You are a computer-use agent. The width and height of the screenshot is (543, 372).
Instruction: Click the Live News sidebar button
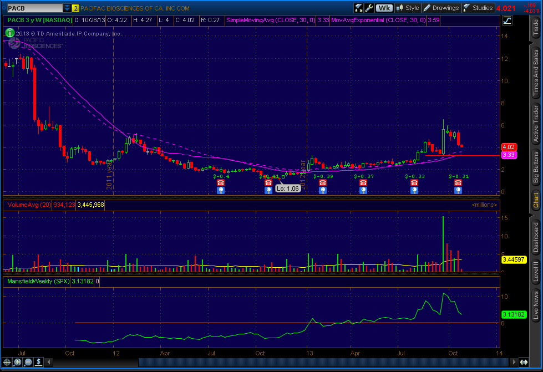[x=536, y=305]
